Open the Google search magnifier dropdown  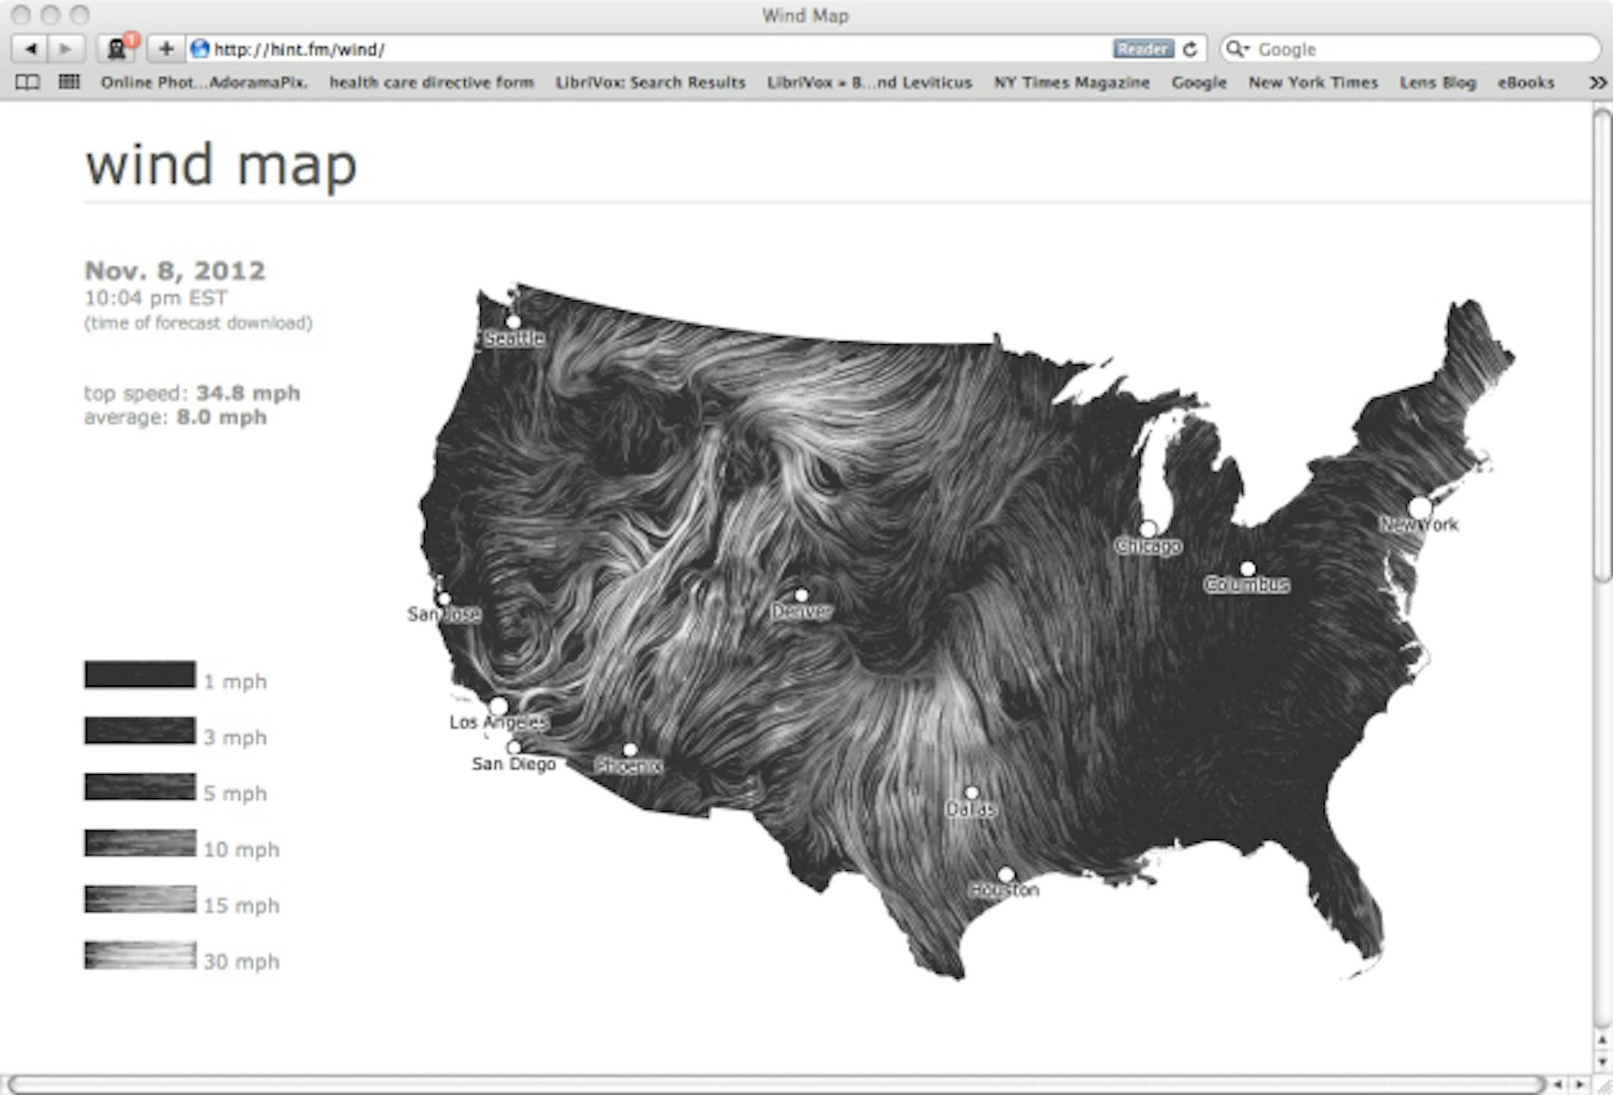click(1237, 49)
